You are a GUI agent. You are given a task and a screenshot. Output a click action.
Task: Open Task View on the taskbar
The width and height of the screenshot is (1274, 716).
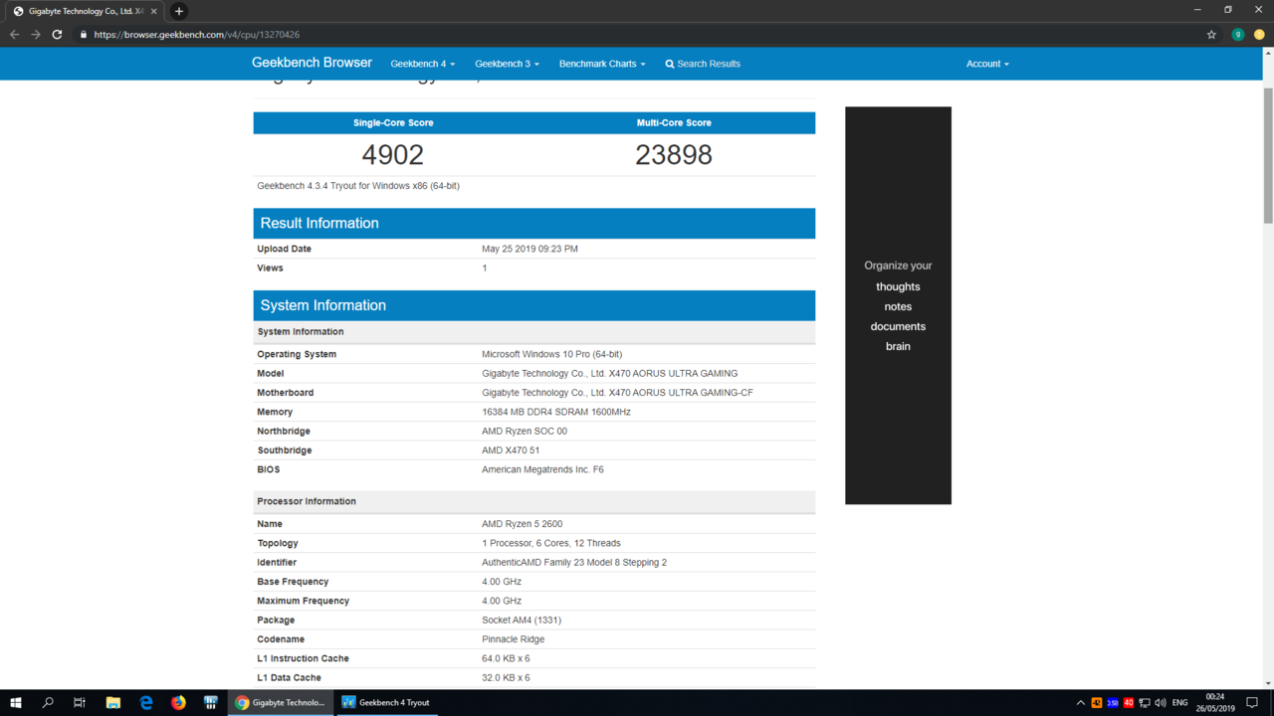click(80, 702)
